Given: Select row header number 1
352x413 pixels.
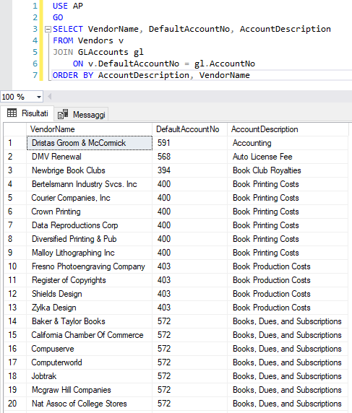Looking at the screenshot, I should coord(15,143).
